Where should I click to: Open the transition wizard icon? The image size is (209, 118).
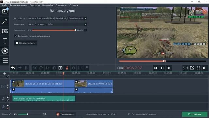click(60, 68)
